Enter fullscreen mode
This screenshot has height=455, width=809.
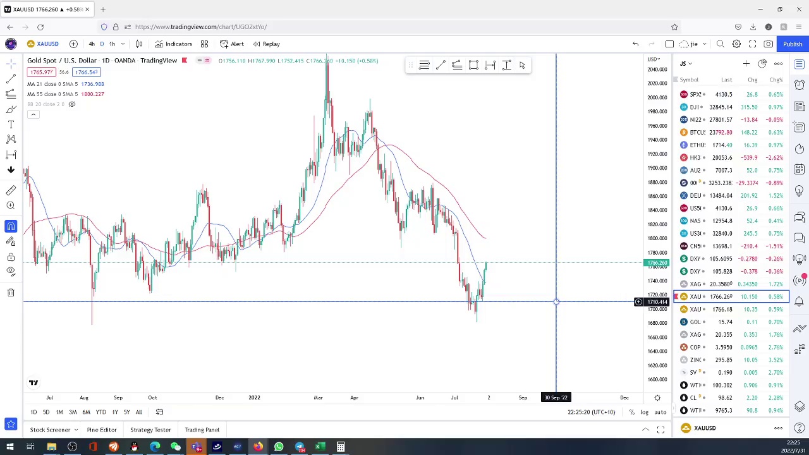pyautogui.click(x=752, y=44)
